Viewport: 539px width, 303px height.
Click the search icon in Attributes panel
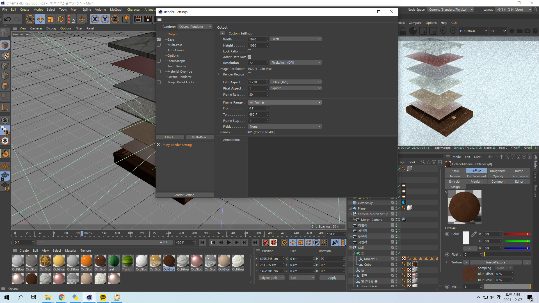pos(507,157)
